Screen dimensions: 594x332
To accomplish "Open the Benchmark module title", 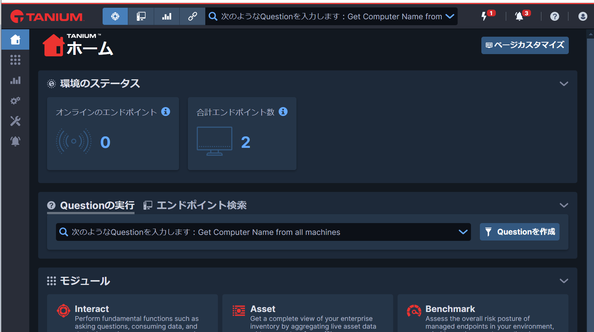I will pos(450,309).
